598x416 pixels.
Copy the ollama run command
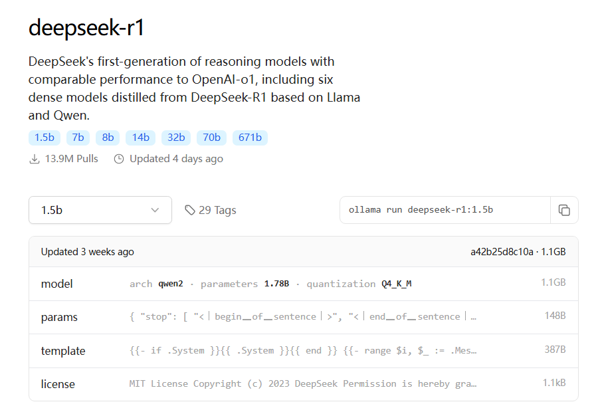click(564, 210)
